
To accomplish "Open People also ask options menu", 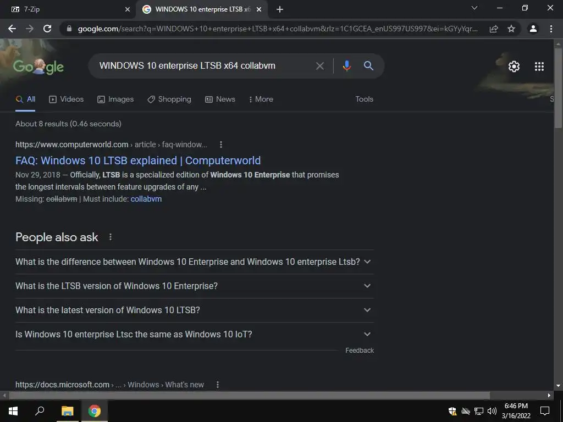I will coord(111,237).
